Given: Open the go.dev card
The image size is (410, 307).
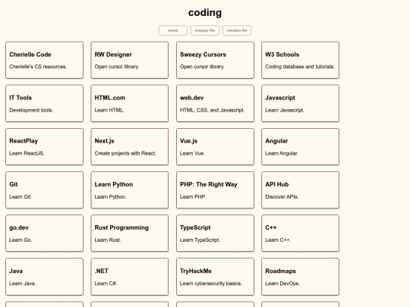Looking at the screenshot, I should (x=45, y=233).
